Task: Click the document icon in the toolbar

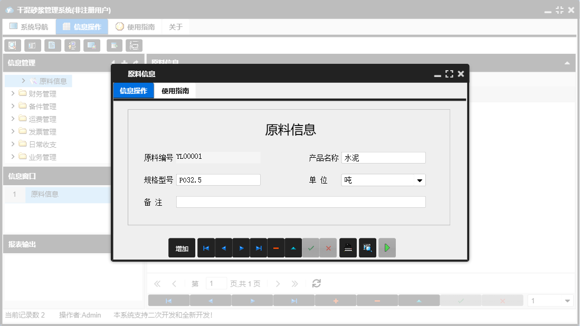Action: pos(52,45)
